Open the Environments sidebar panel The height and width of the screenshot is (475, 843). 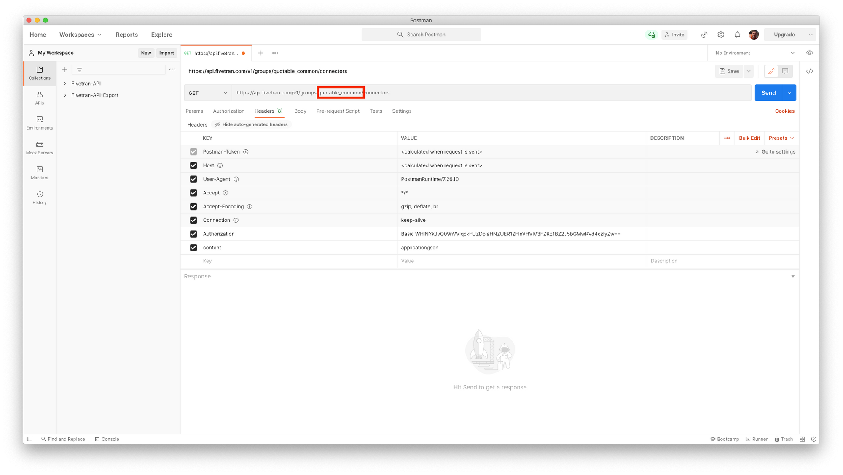click(x=40, y=123)
